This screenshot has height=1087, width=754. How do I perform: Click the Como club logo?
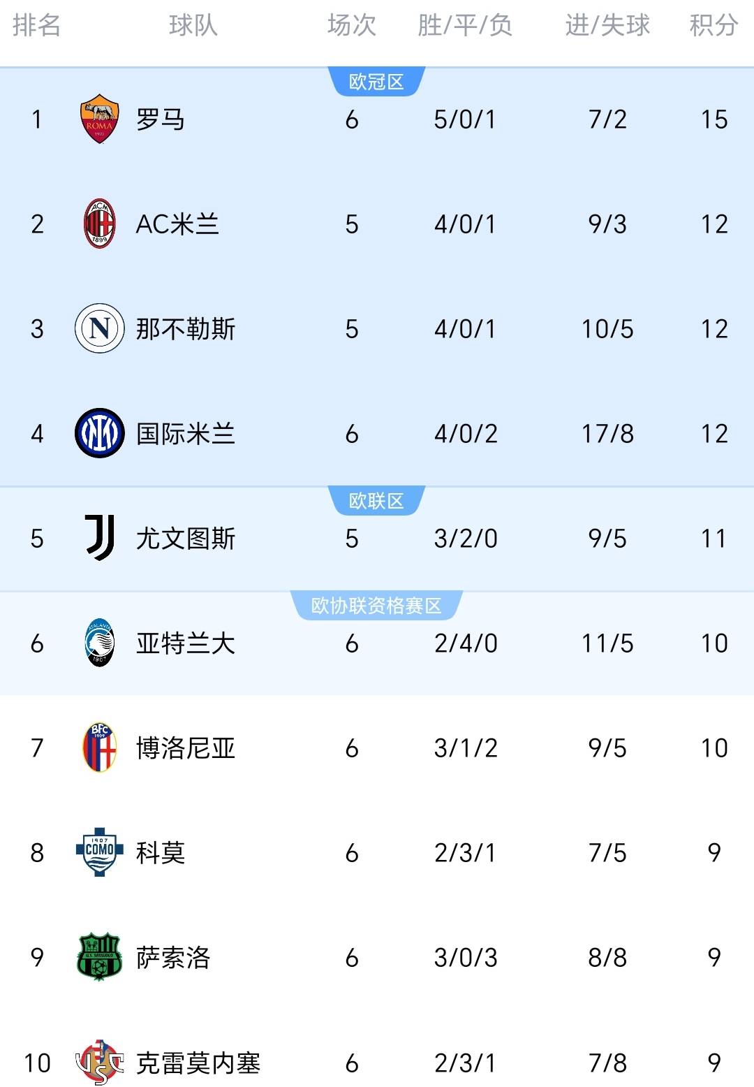pos(99,852)
